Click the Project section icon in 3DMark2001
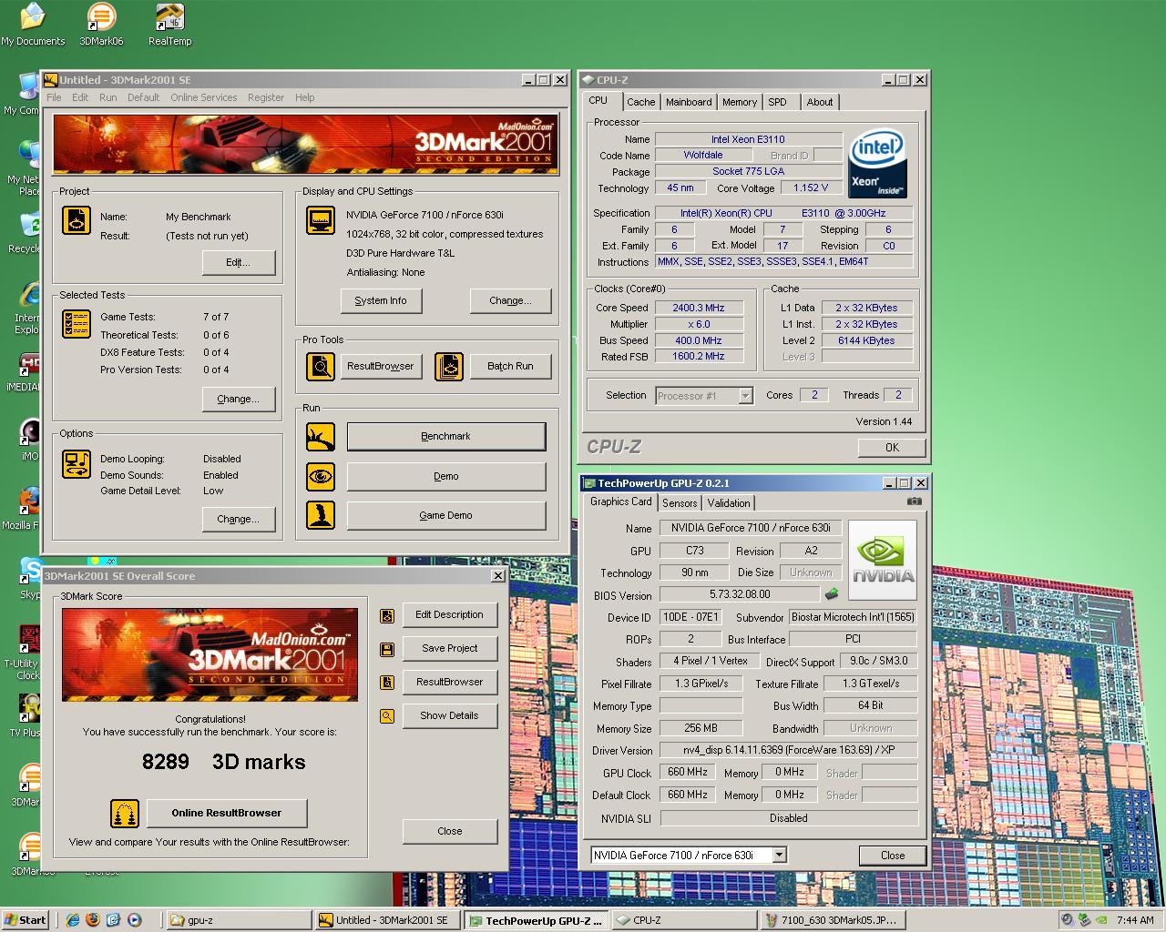 pyautogui.click(x=77, y=221)
